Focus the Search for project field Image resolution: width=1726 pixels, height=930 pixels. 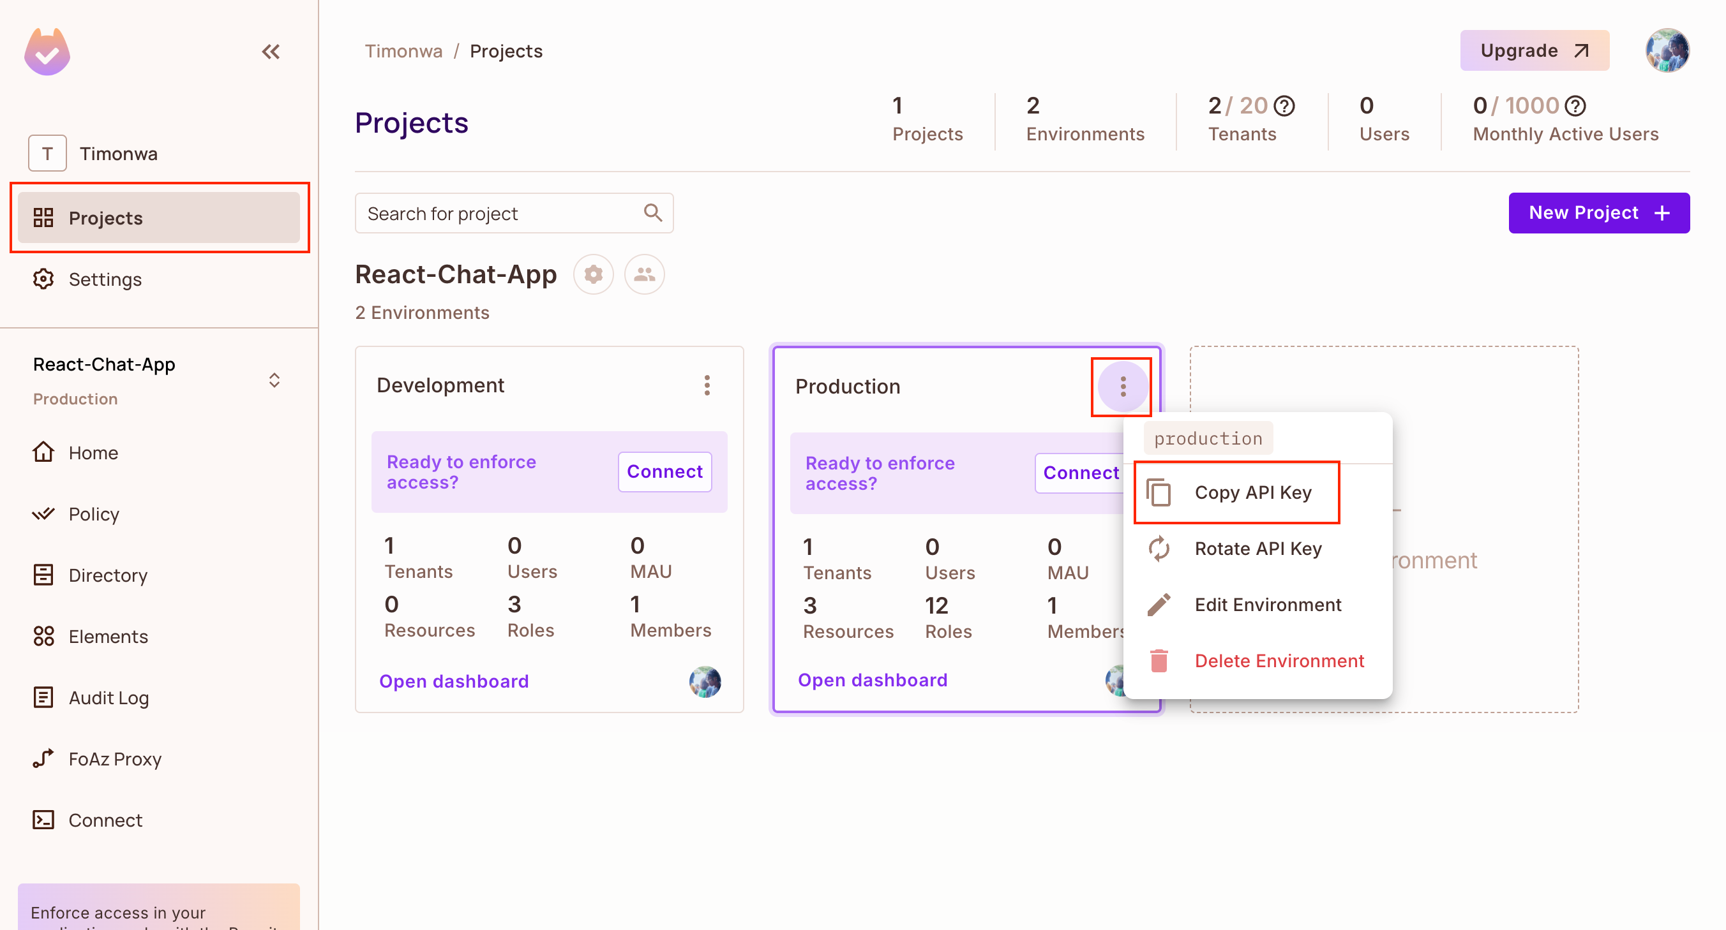(x=499, y=214)
